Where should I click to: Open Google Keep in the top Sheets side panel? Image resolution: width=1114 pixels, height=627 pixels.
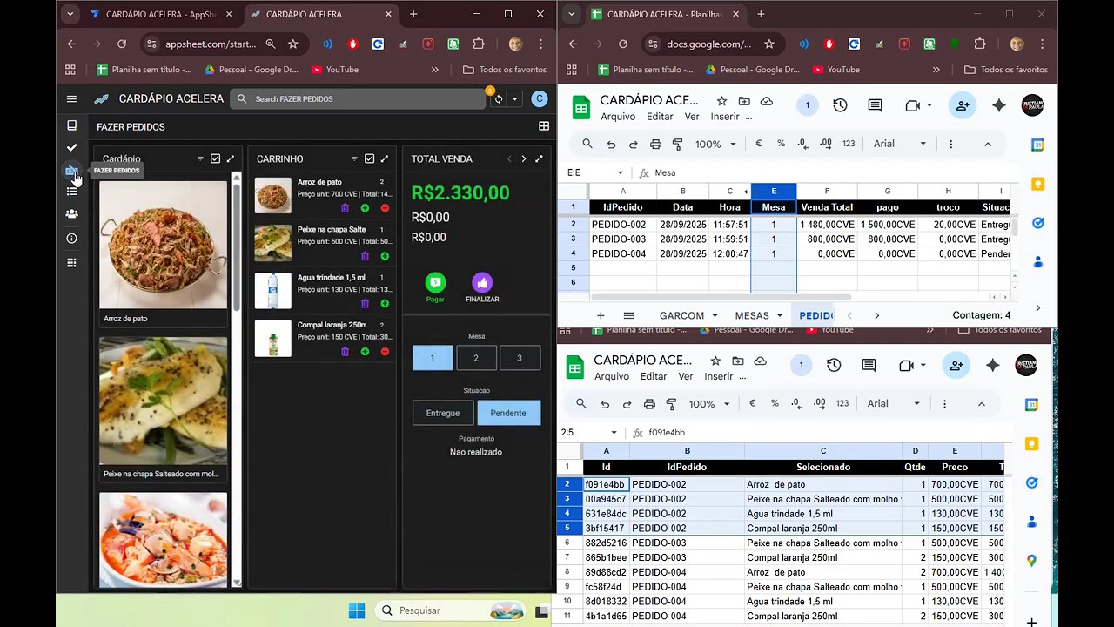[x=1037, y=184]
